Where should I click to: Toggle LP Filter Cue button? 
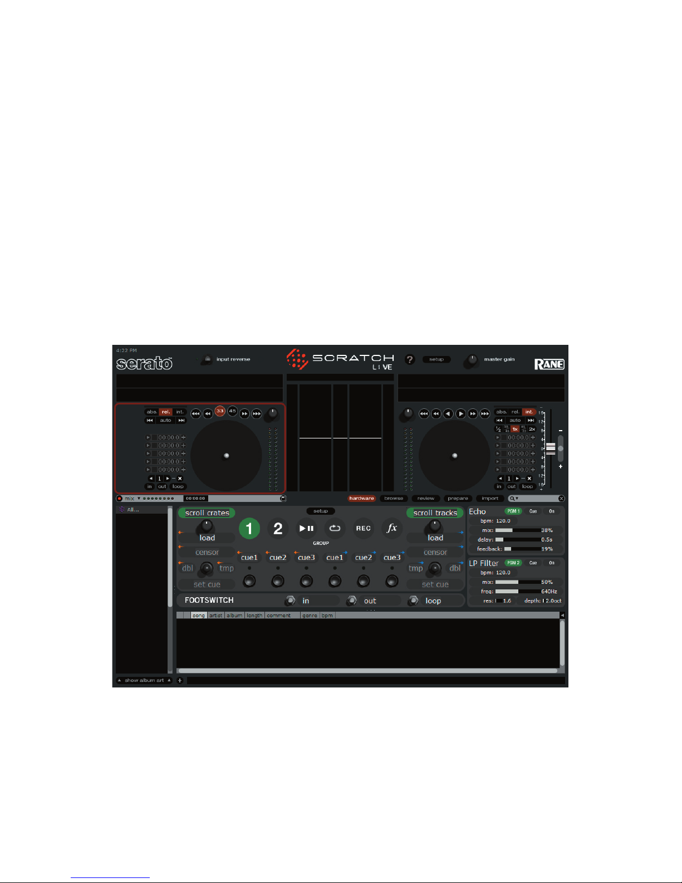click(x=533, y=563)
